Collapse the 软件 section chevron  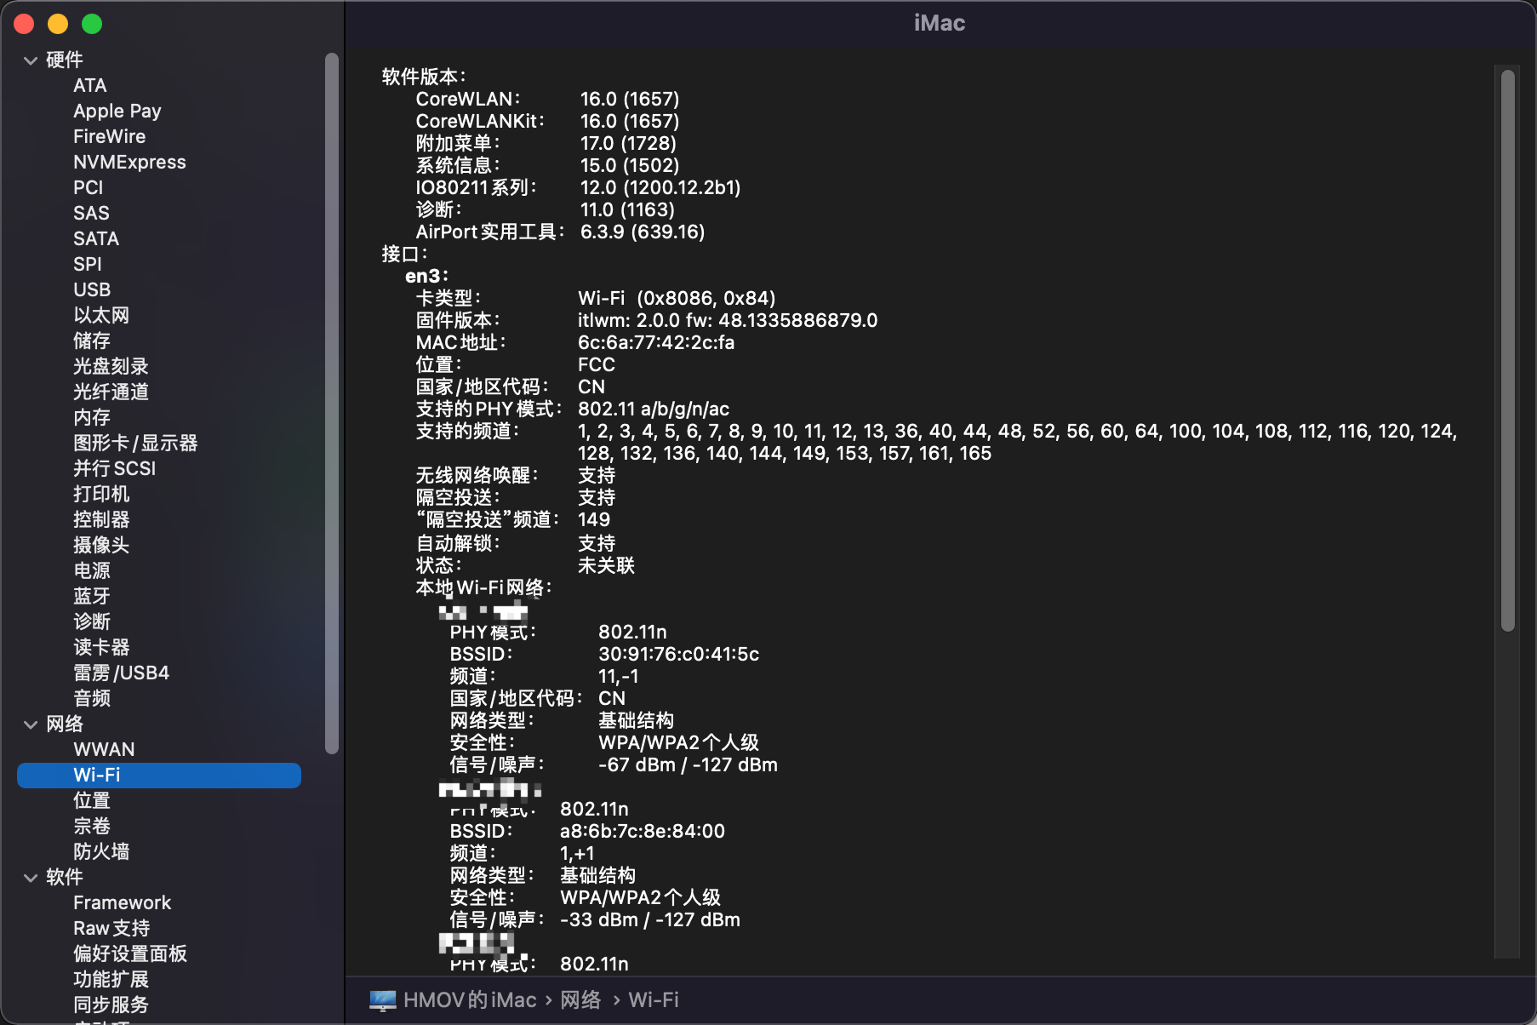(31, 877)
